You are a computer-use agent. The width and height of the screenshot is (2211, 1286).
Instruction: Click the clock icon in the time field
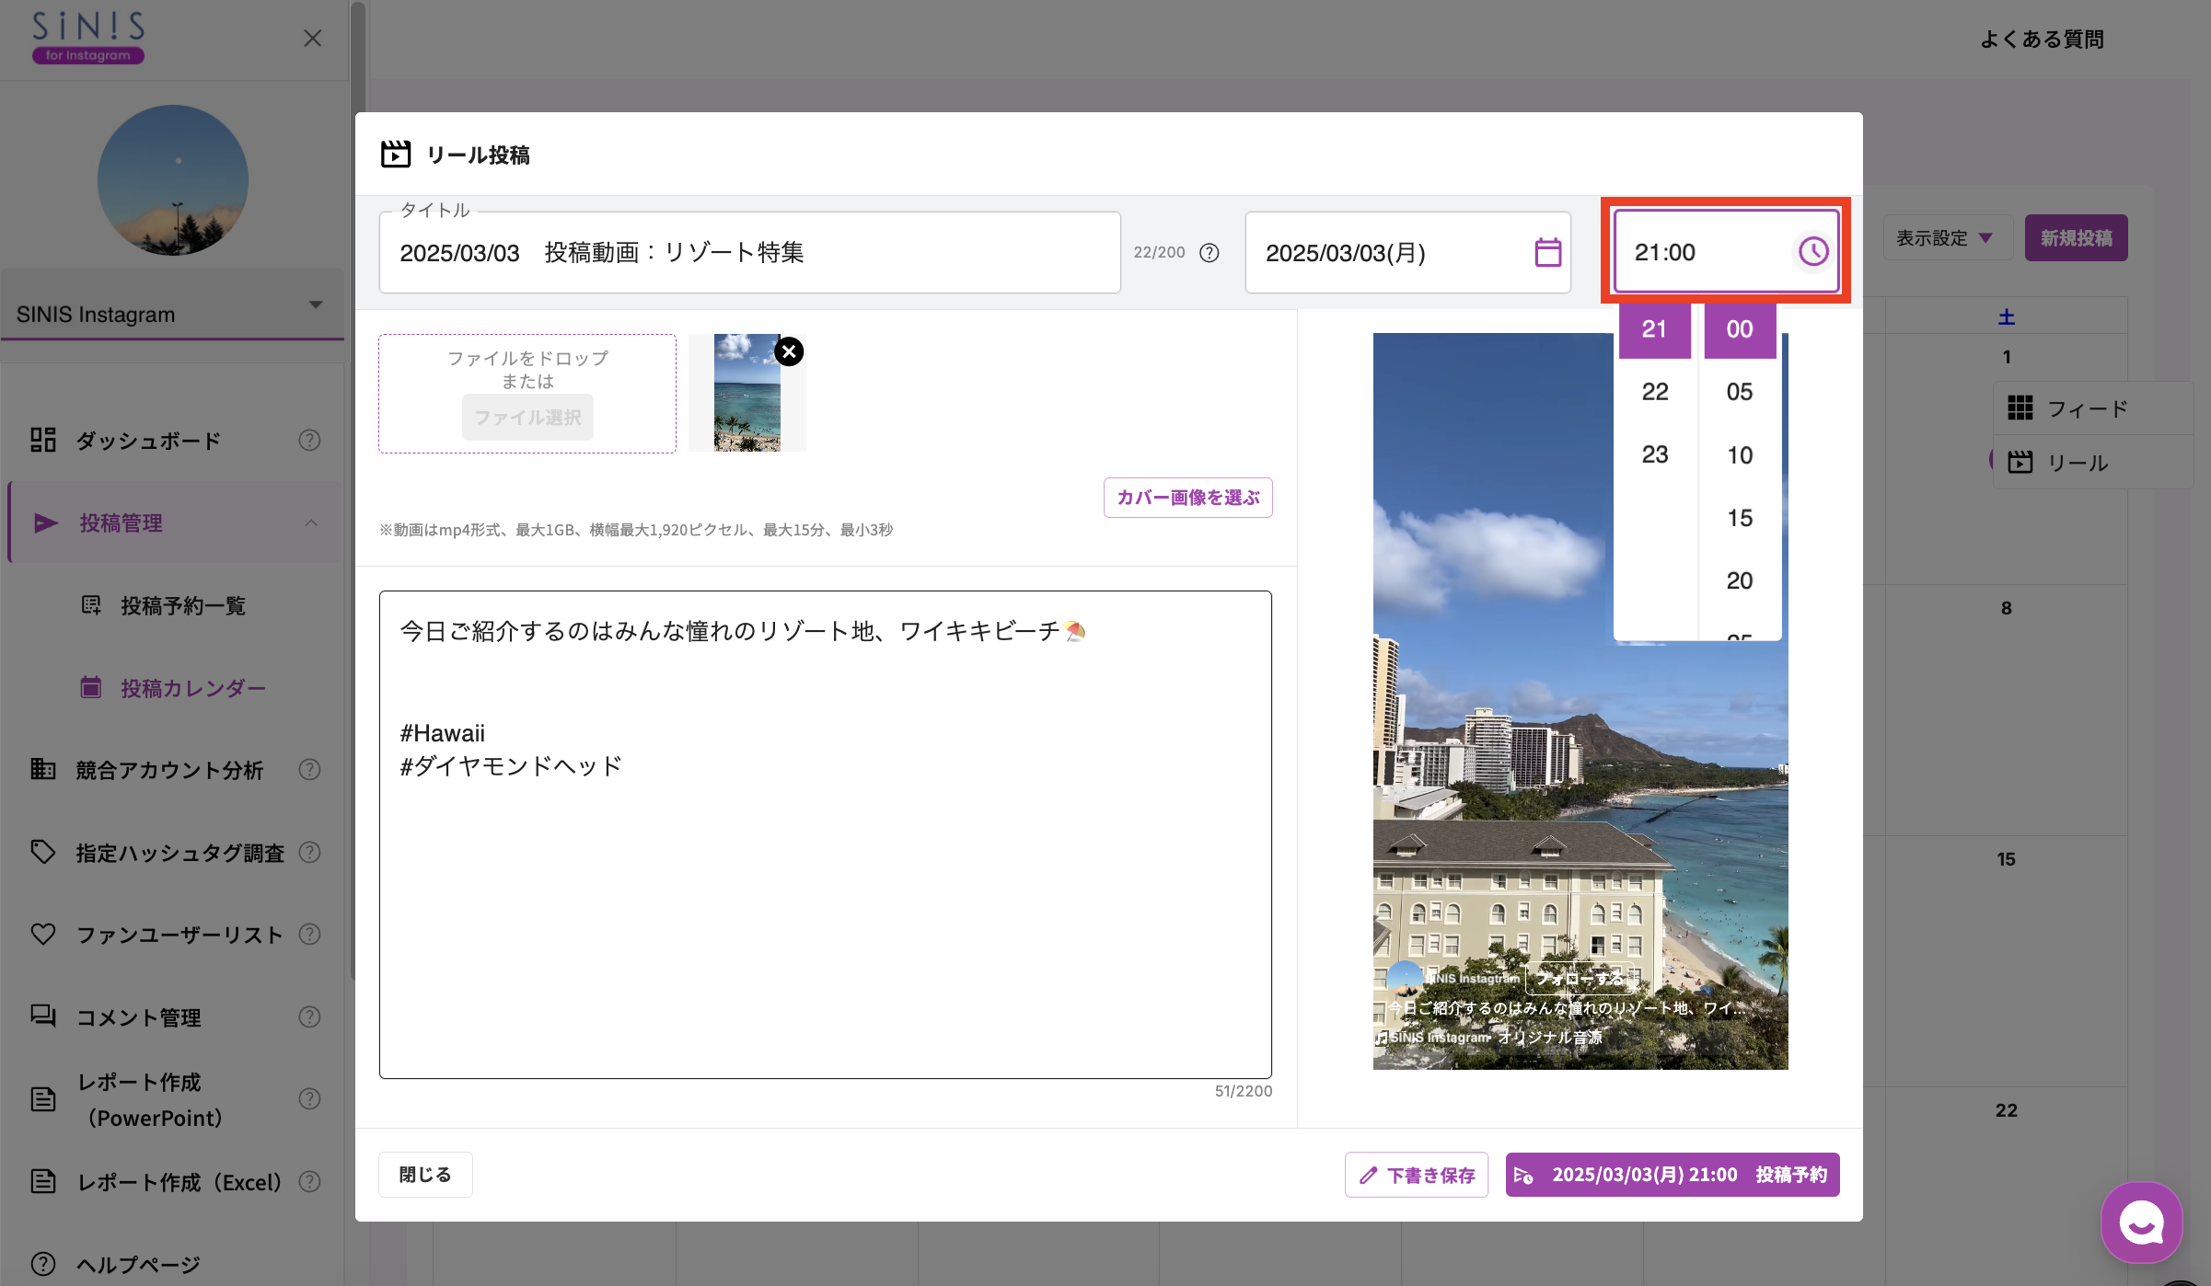[x=1812, y=250]
